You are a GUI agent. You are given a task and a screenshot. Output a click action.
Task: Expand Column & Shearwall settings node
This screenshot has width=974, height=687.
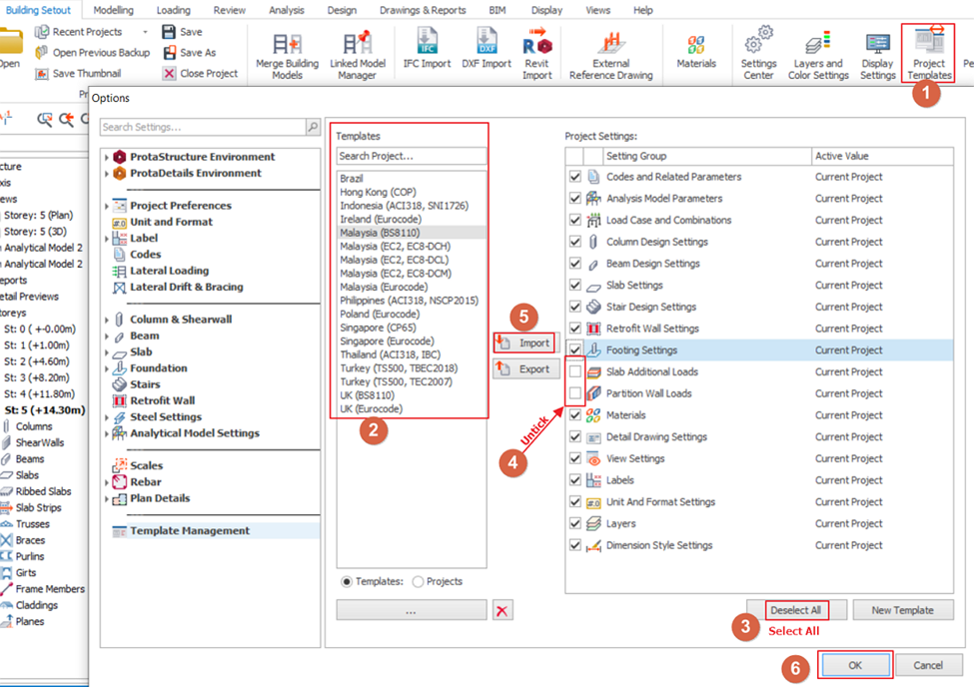[x=108, y=320]
